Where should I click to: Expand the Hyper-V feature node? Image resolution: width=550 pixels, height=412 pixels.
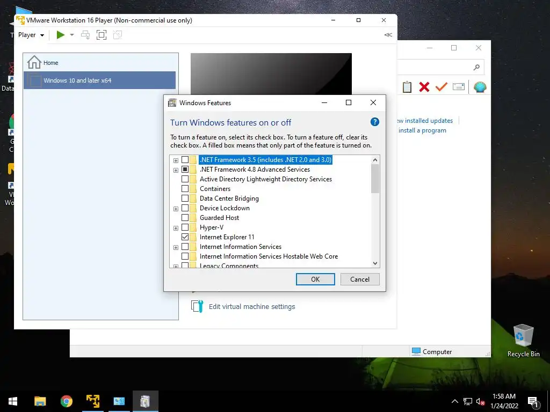(176, 228)
